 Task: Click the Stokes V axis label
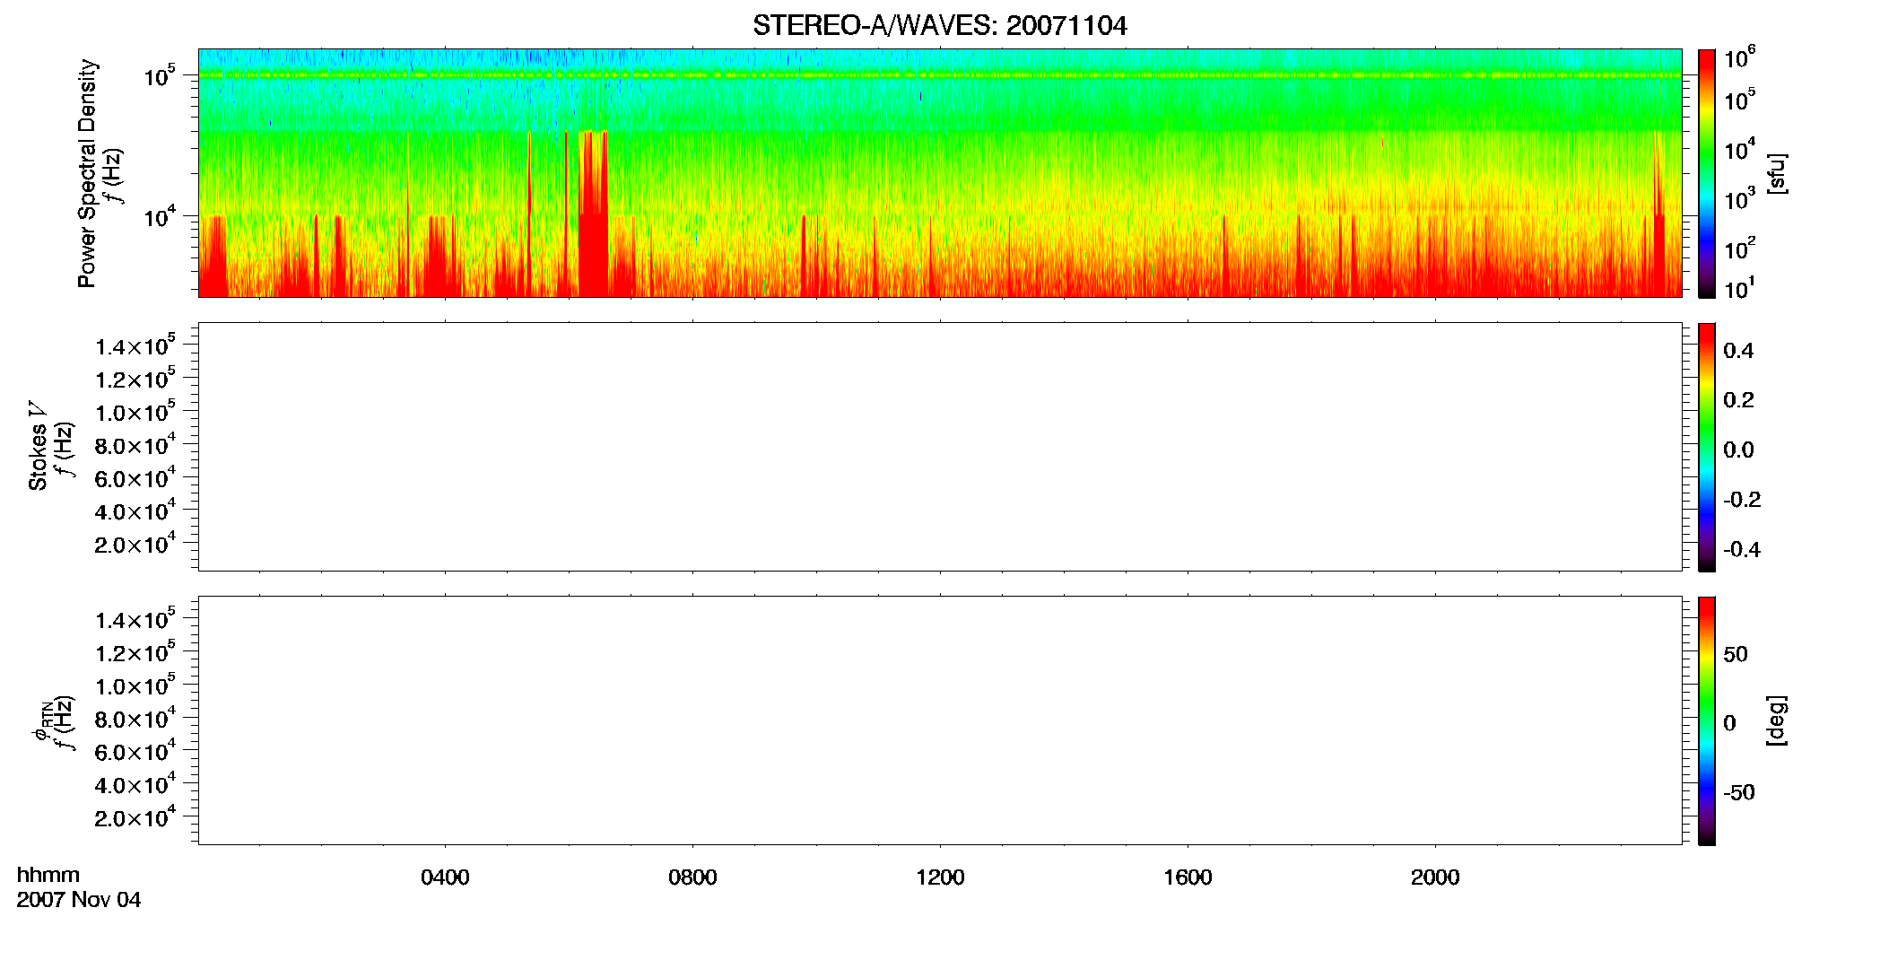click(x=38, y=446)
